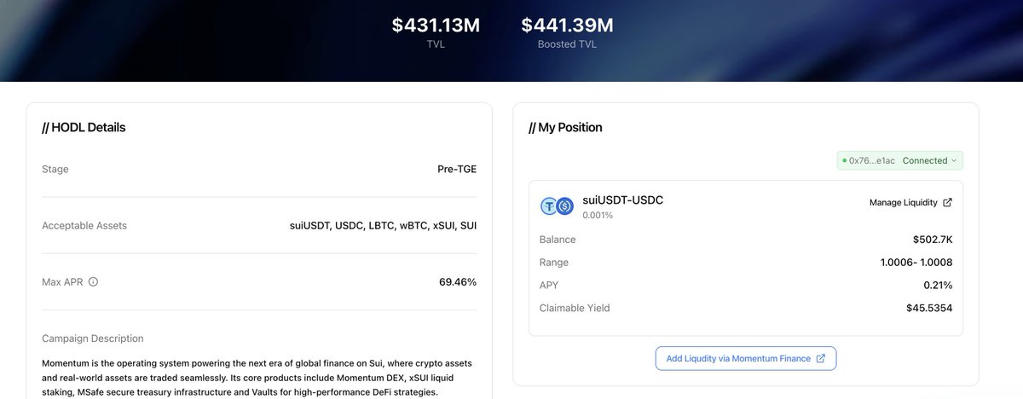Image resolution: width=1023 pixels, height=399 pixels.
Task: Select the suiUSDT-USDC pool name
Action: click(x=622, y=200)
